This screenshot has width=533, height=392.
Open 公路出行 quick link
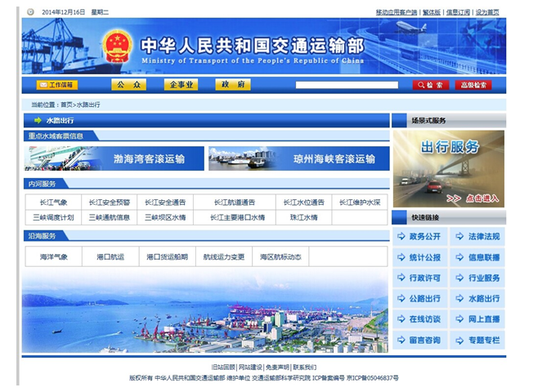pos(420,299)
